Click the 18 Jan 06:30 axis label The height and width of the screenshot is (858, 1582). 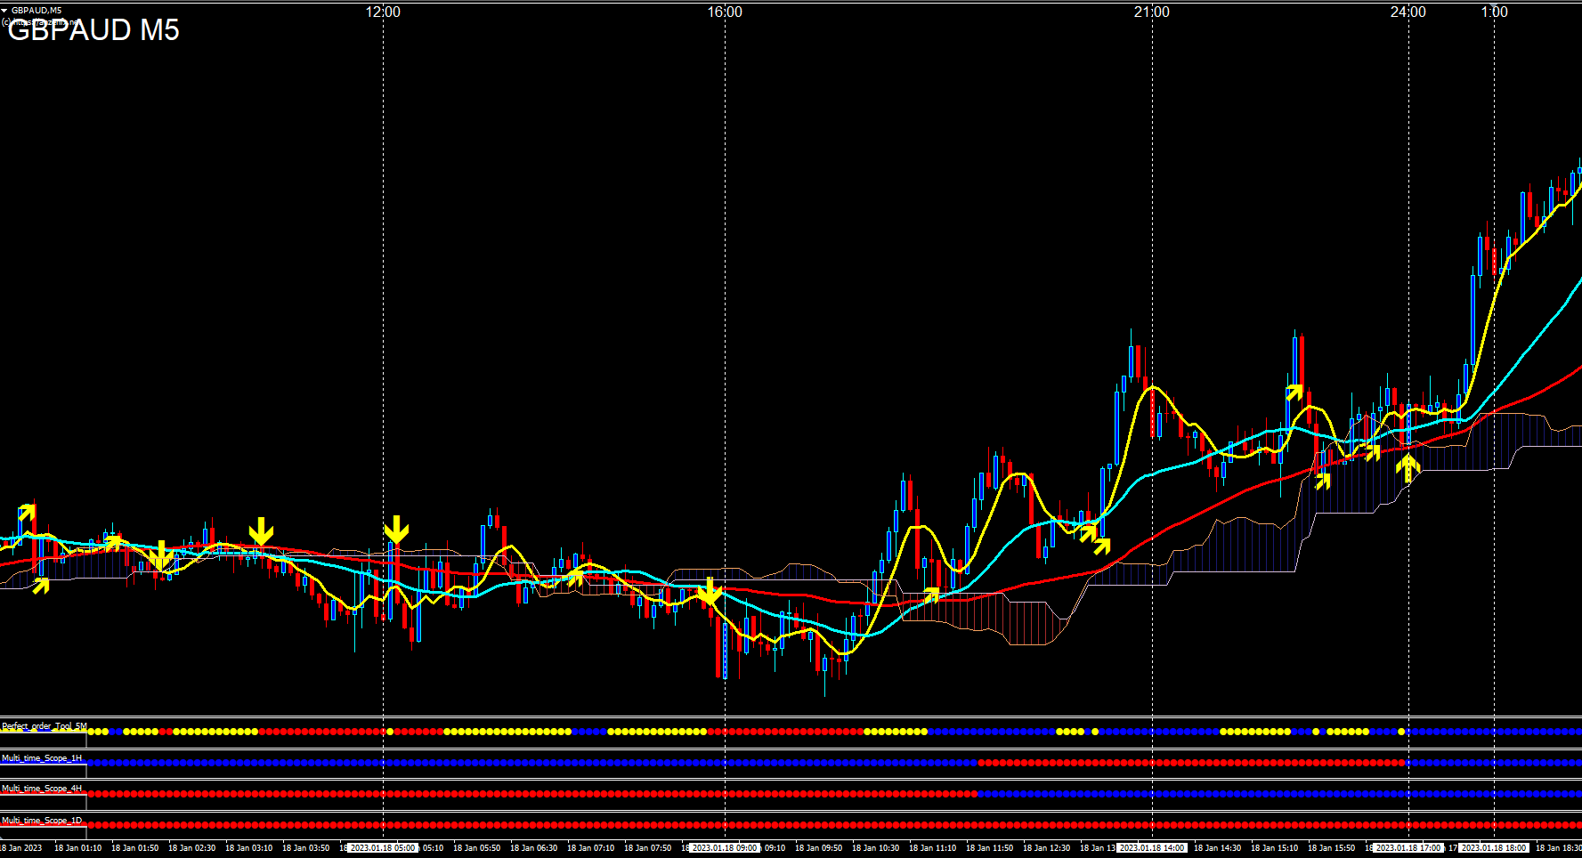534,848
